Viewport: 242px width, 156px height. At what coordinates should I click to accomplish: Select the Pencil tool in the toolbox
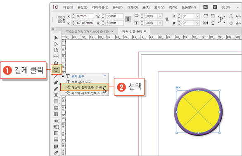click(56, 89)
